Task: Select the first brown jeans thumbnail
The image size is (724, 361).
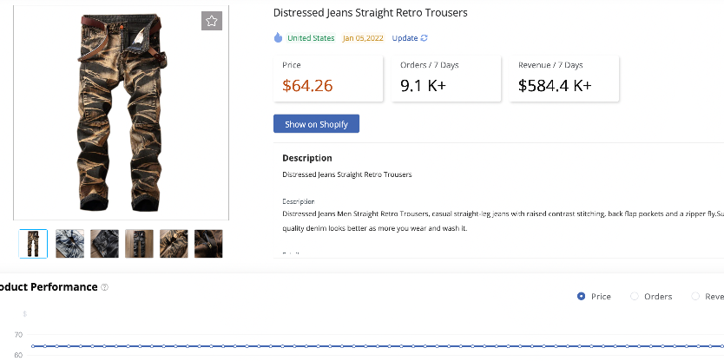Action: (x=33, y=244)
